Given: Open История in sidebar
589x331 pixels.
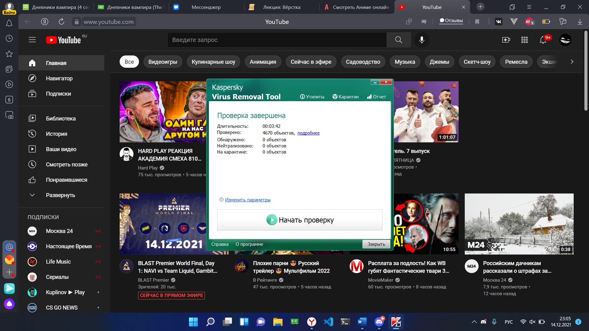Looking at the screenshot, I should tap(61, 134).
